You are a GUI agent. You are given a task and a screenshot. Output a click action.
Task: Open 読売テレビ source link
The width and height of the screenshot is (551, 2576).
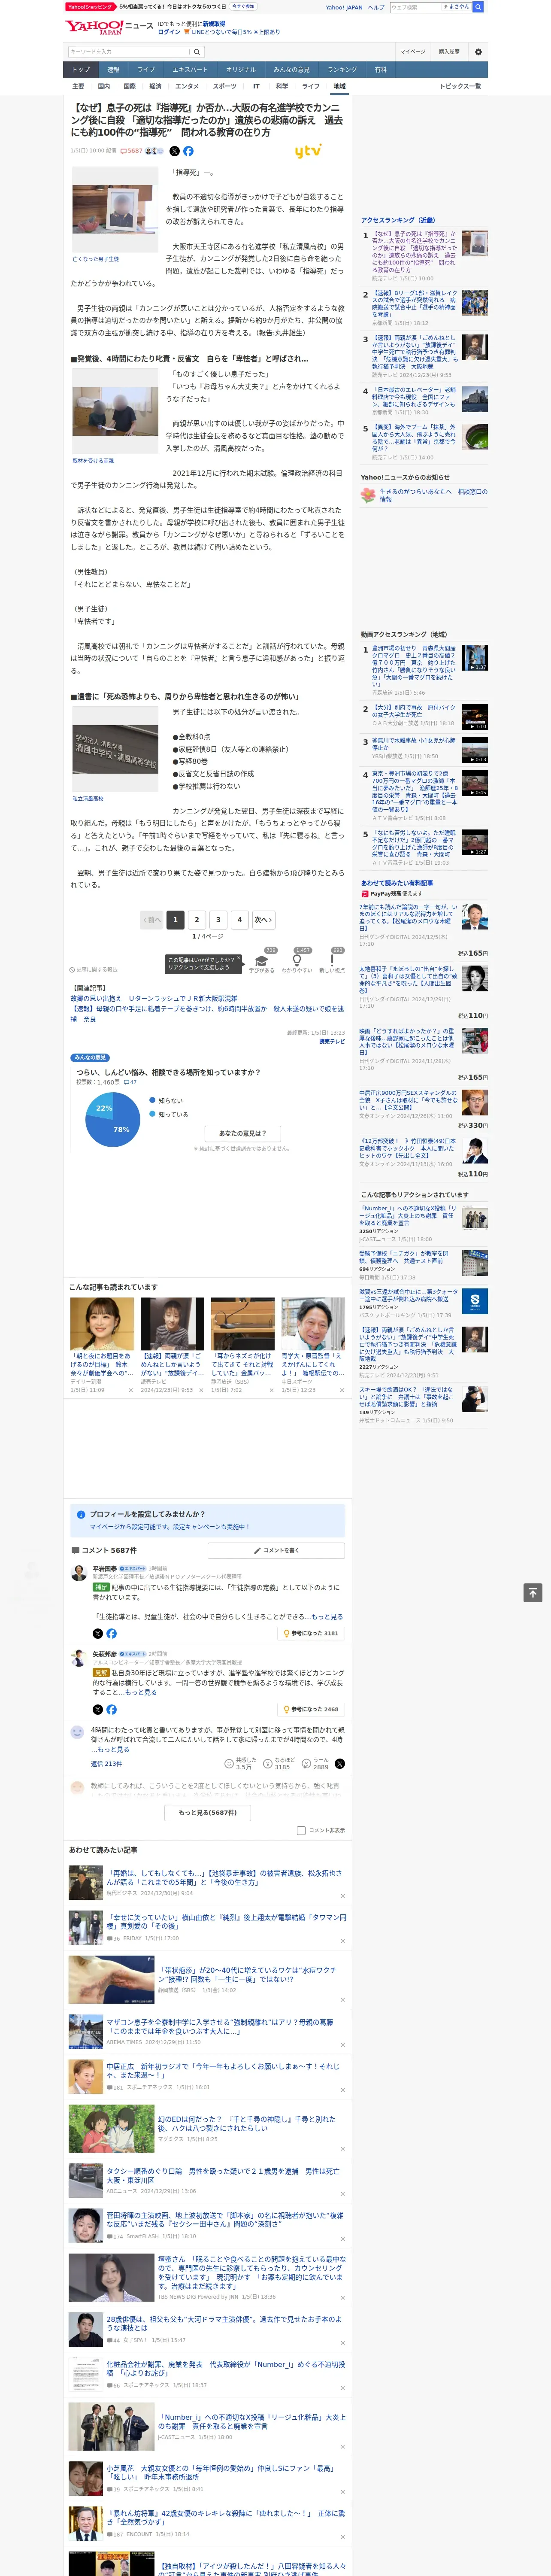click(332, 1041)
